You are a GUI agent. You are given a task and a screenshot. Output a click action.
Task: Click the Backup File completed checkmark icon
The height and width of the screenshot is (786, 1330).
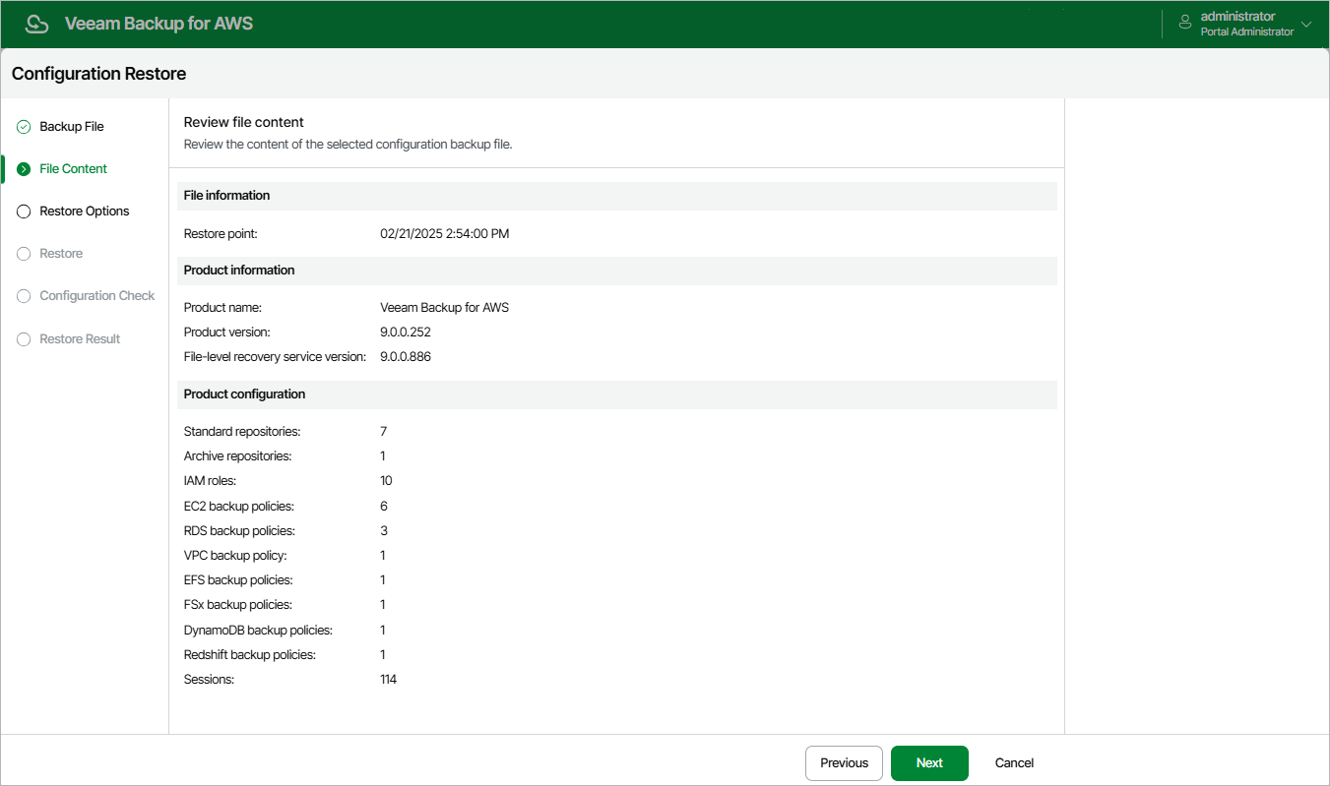[24, 127]
